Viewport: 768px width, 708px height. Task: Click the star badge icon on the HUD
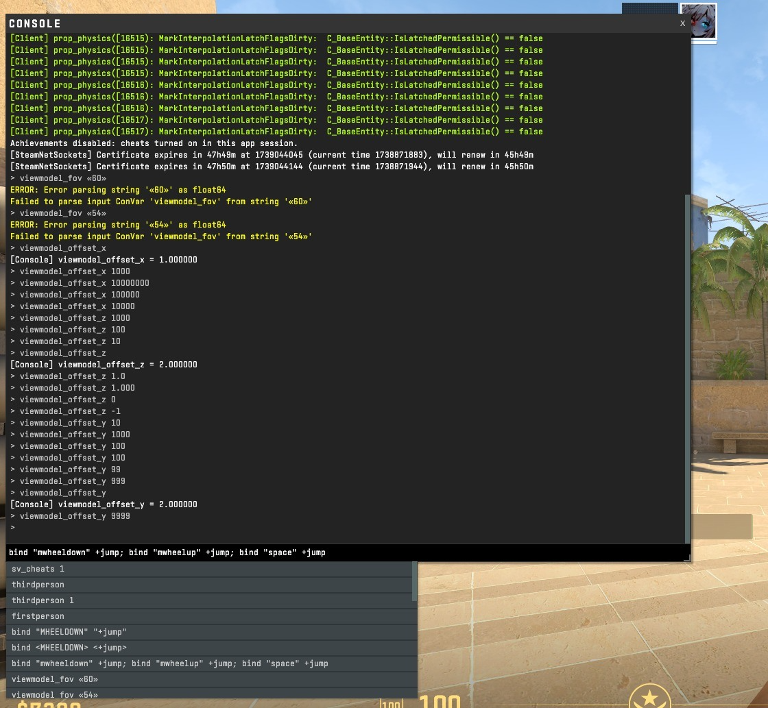649,698
